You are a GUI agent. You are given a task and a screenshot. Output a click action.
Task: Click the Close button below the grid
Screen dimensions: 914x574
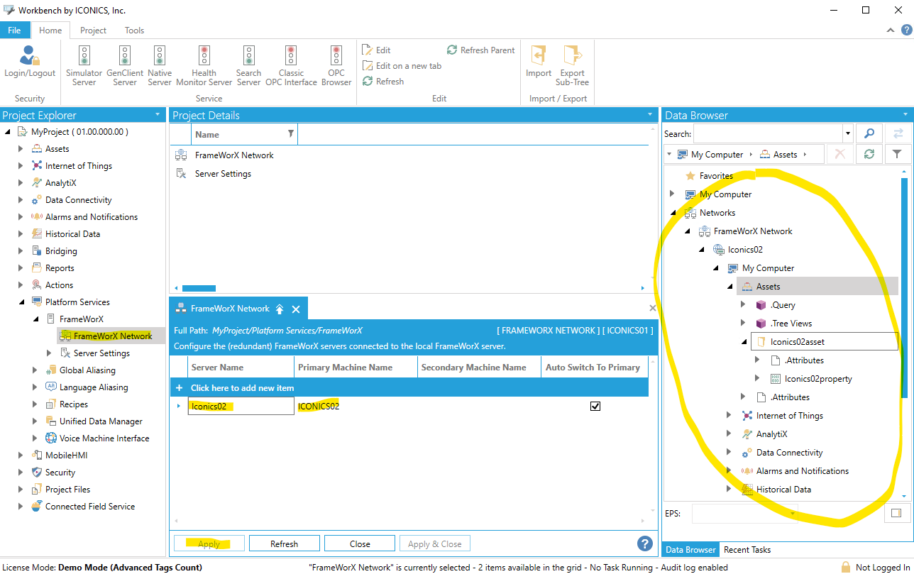pos(360,544)
